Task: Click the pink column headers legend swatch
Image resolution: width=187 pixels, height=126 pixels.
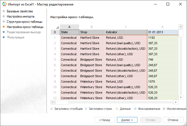Action: [x=52, y=109]
